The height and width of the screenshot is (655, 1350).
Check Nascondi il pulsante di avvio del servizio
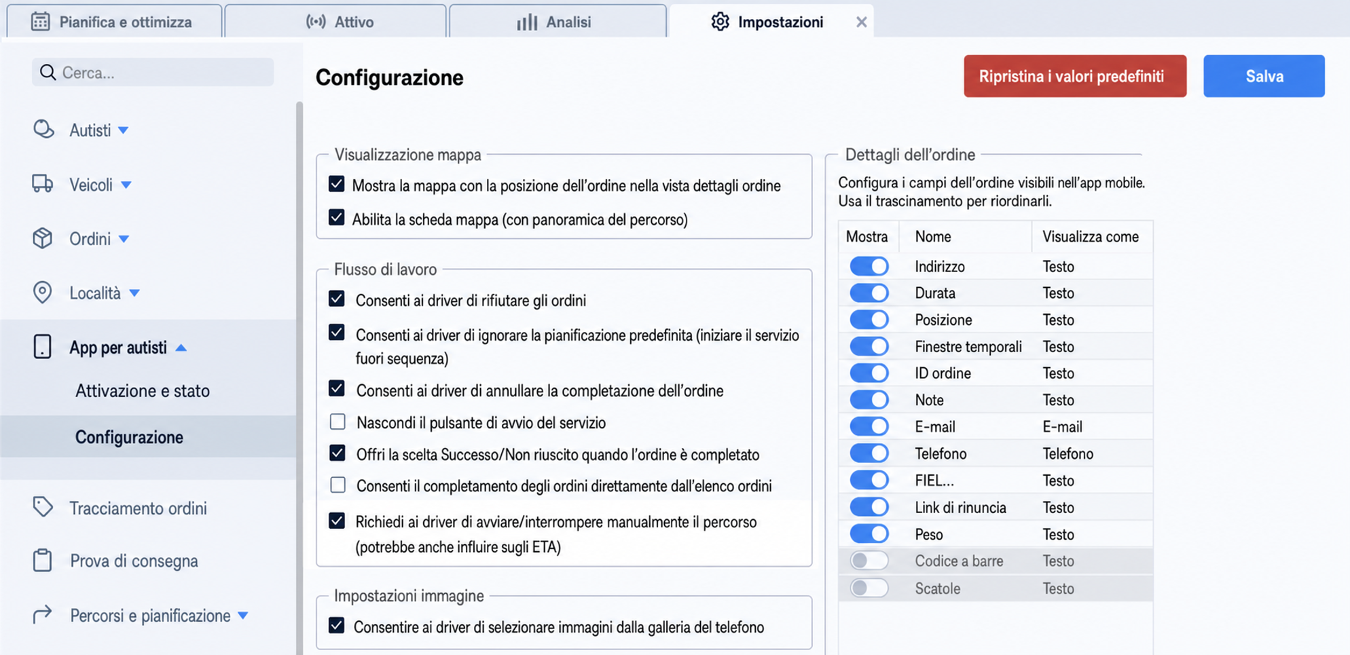(337, 422)
